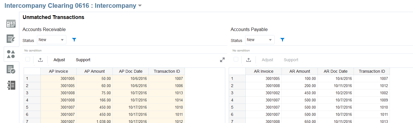Tick select-all checkbox in Accounts Payable
Viewport: 413px width, 123px height.
click(236, 59)
